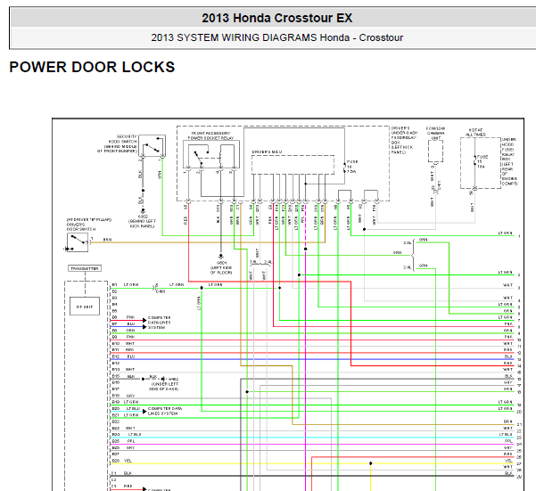Screen dimensions: 536x491
Task: Click the forward camera unit dashed box
Action: point(435,151)
